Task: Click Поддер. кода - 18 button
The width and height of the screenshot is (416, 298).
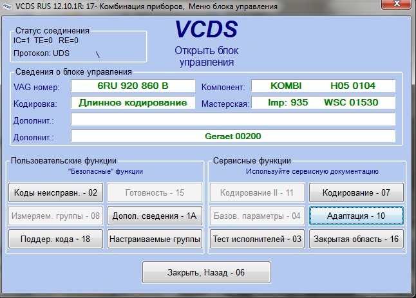Action: point(56,239)
